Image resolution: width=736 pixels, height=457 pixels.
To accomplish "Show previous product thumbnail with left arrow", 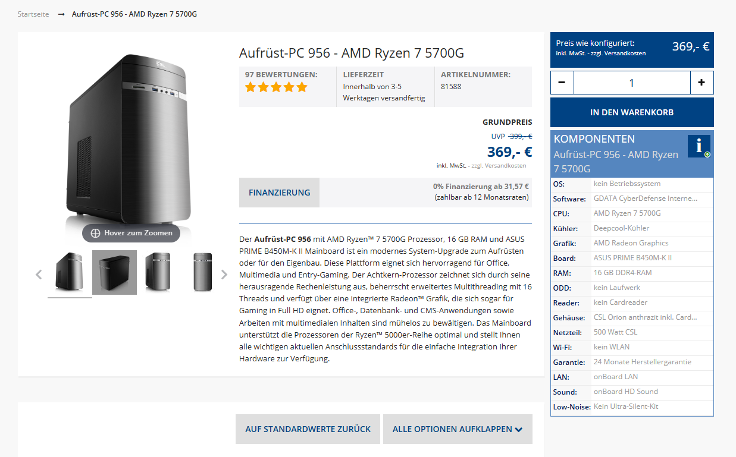I will click(39, 275).
